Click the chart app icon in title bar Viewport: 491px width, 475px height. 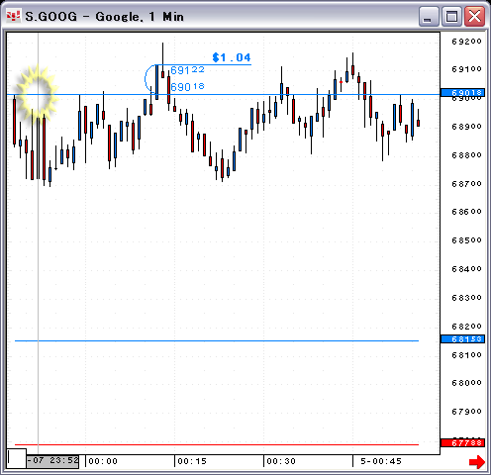point(14,16)
